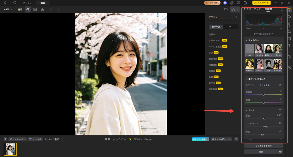Viewport: 293px width, 157px height.
Task: Select the 色調整 tab
Action: coord(268,9)
